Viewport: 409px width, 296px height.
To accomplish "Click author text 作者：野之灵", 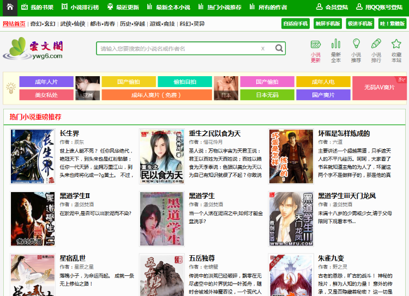I will pyautogui.click(x=333, y=267).
